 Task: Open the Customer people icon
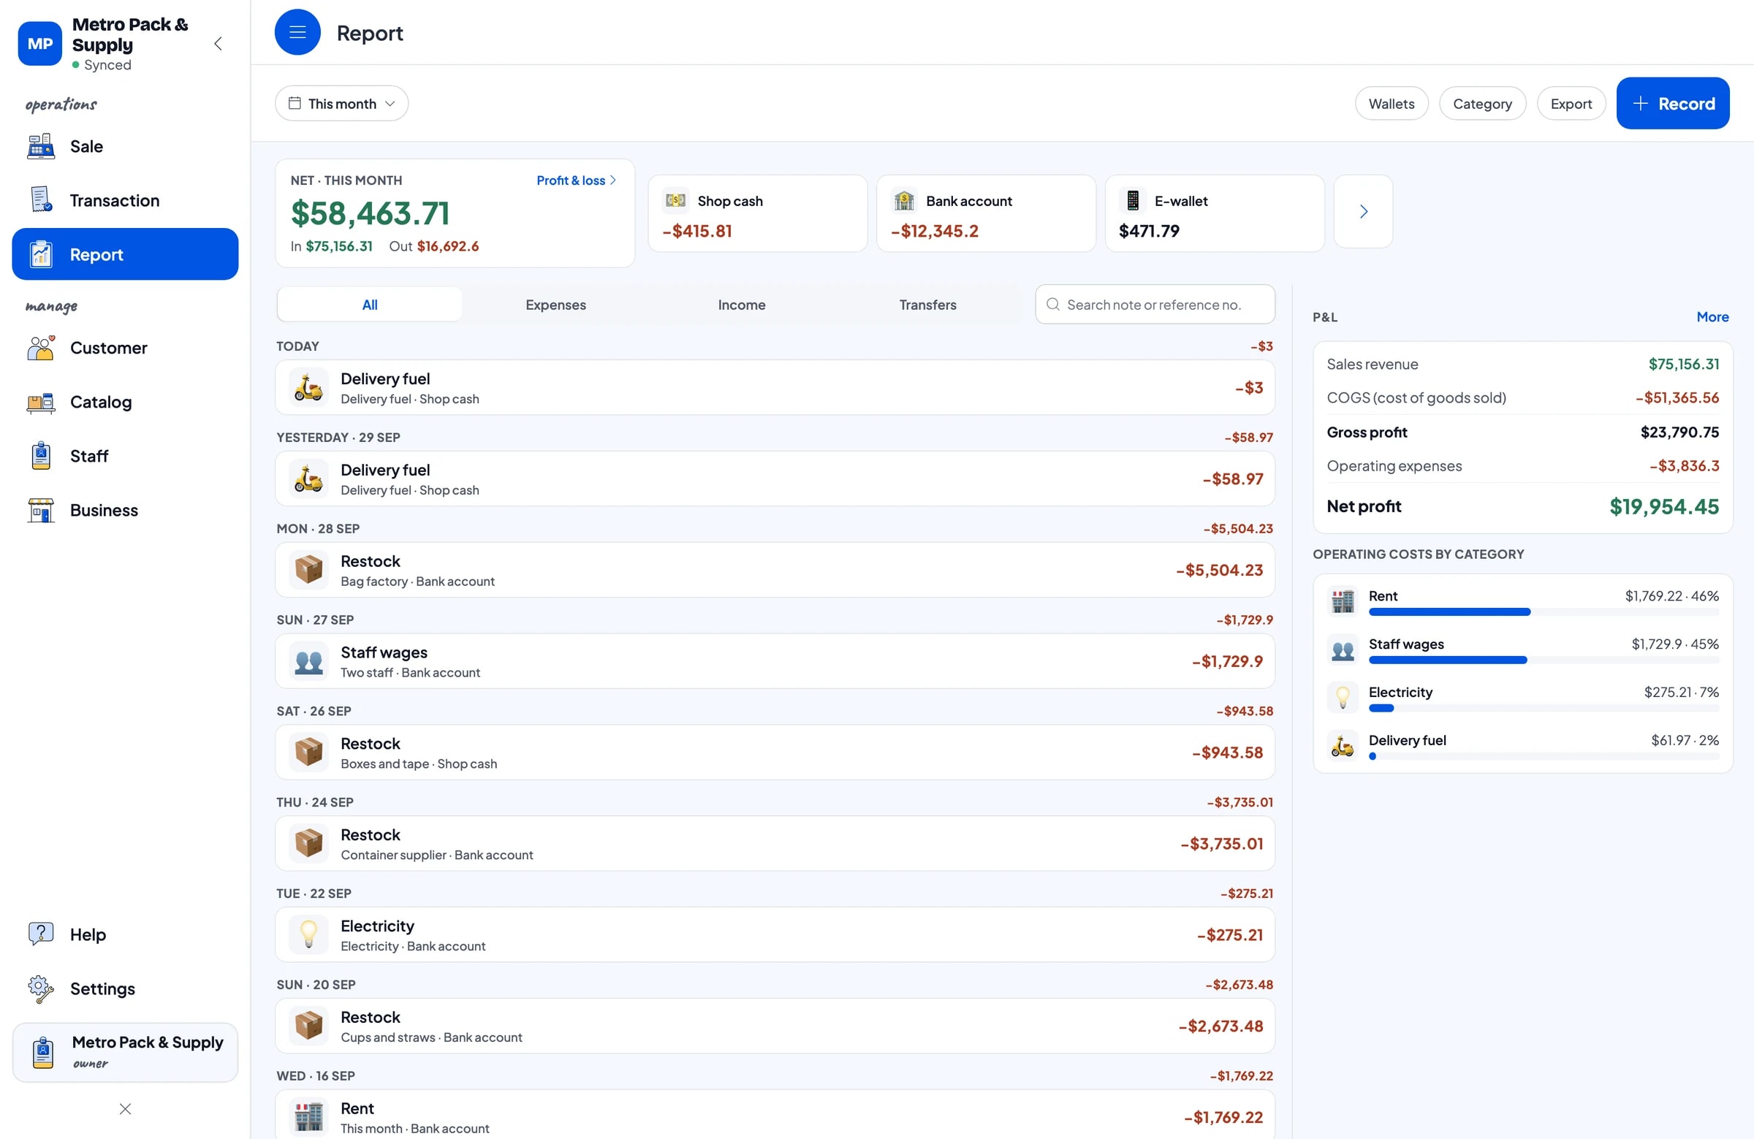[x=41, y=348]
